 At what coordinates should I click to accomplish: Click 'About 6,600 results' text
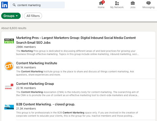pos(14,28)
